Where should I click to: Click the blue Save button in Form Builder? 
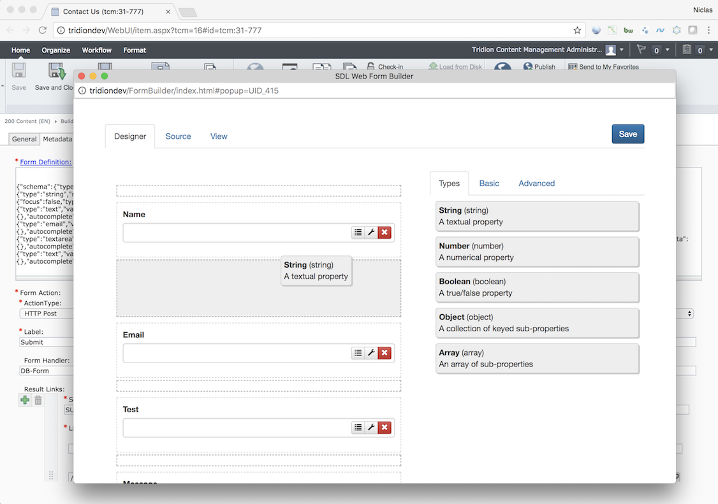[x=628, y=134]
